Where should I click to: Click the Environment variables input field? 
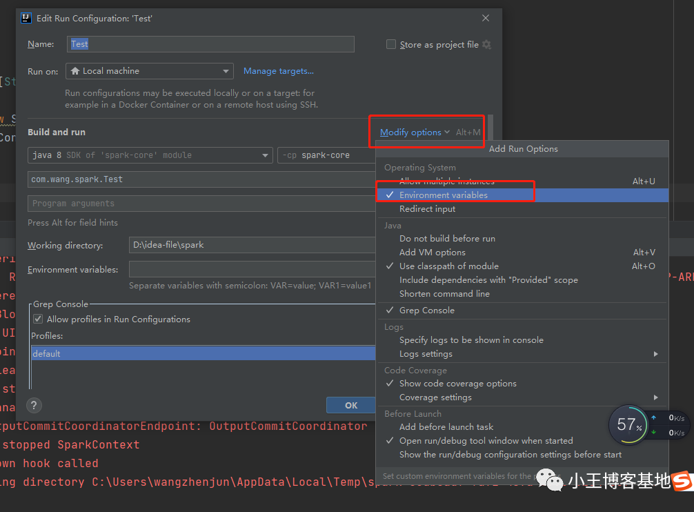click(x=252, y=269)
